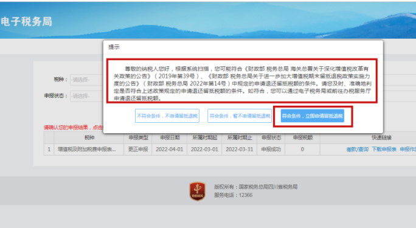Click the 快速链接 column header
416x228 pixels.
(381, 137)
